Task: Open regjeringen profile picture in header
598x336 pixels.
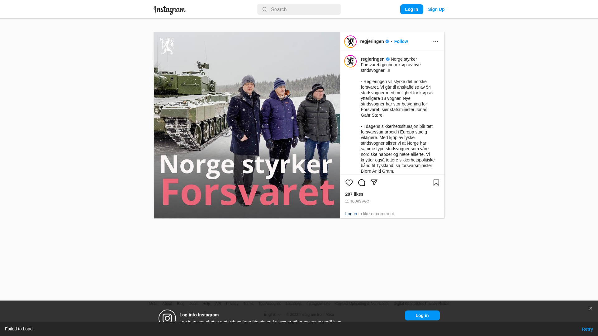Action: click(350, 42)
